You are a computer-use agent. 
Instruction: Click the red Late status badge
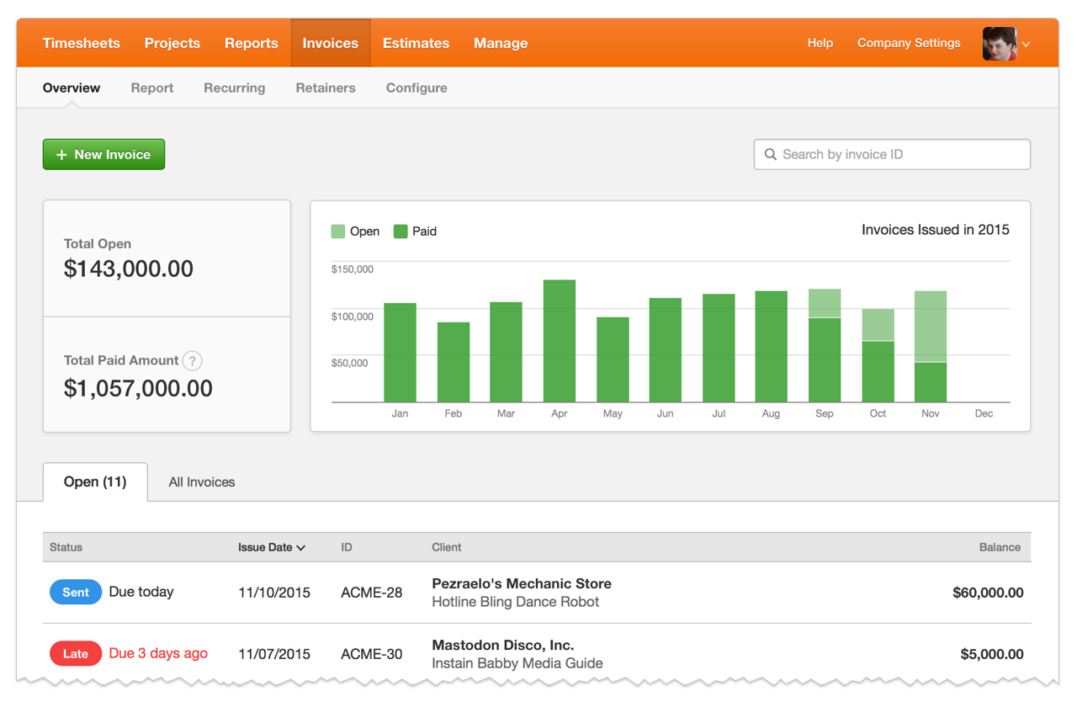[75, 653]
